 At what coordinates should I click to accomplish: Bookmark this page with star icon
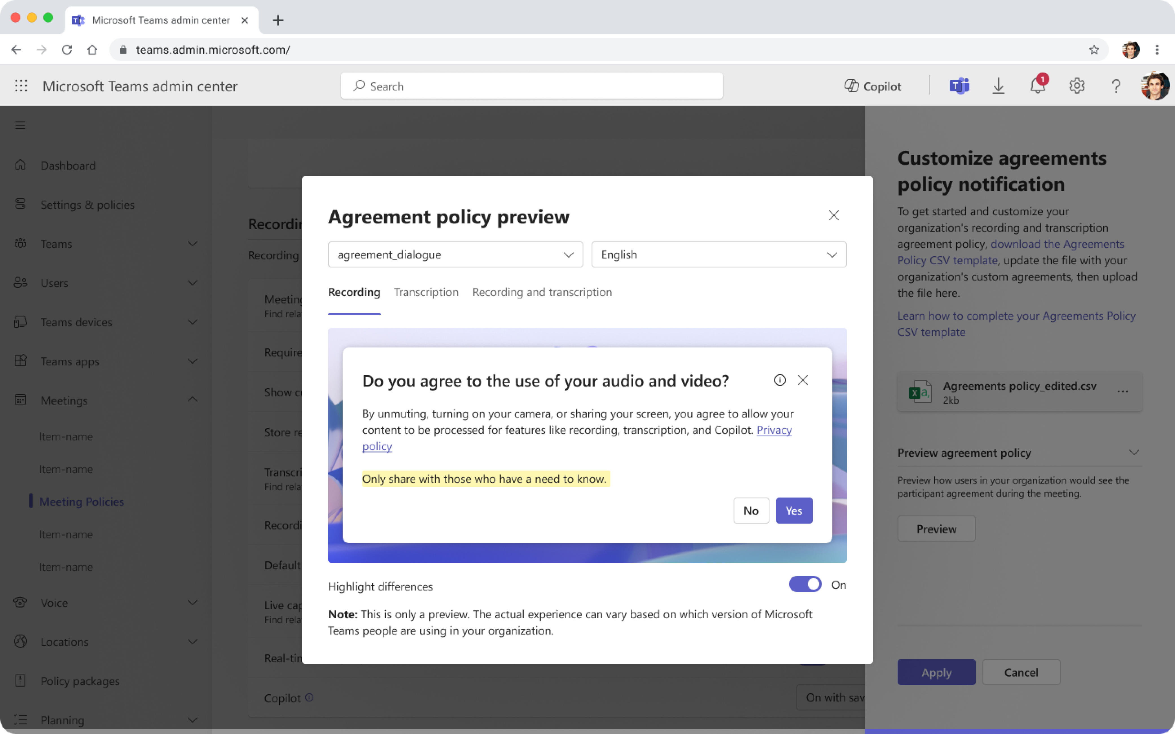click(1094, 50)
